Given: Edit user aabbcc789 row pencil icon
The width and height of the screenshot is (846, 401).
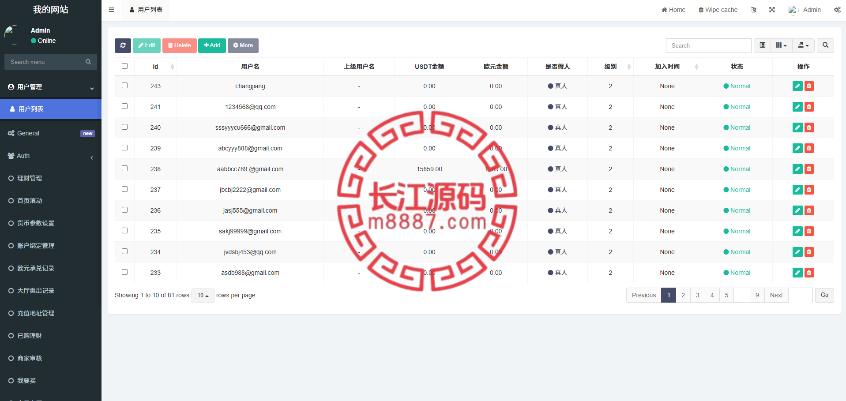Looking at the screenshot, I should click(x=797, y=169).
